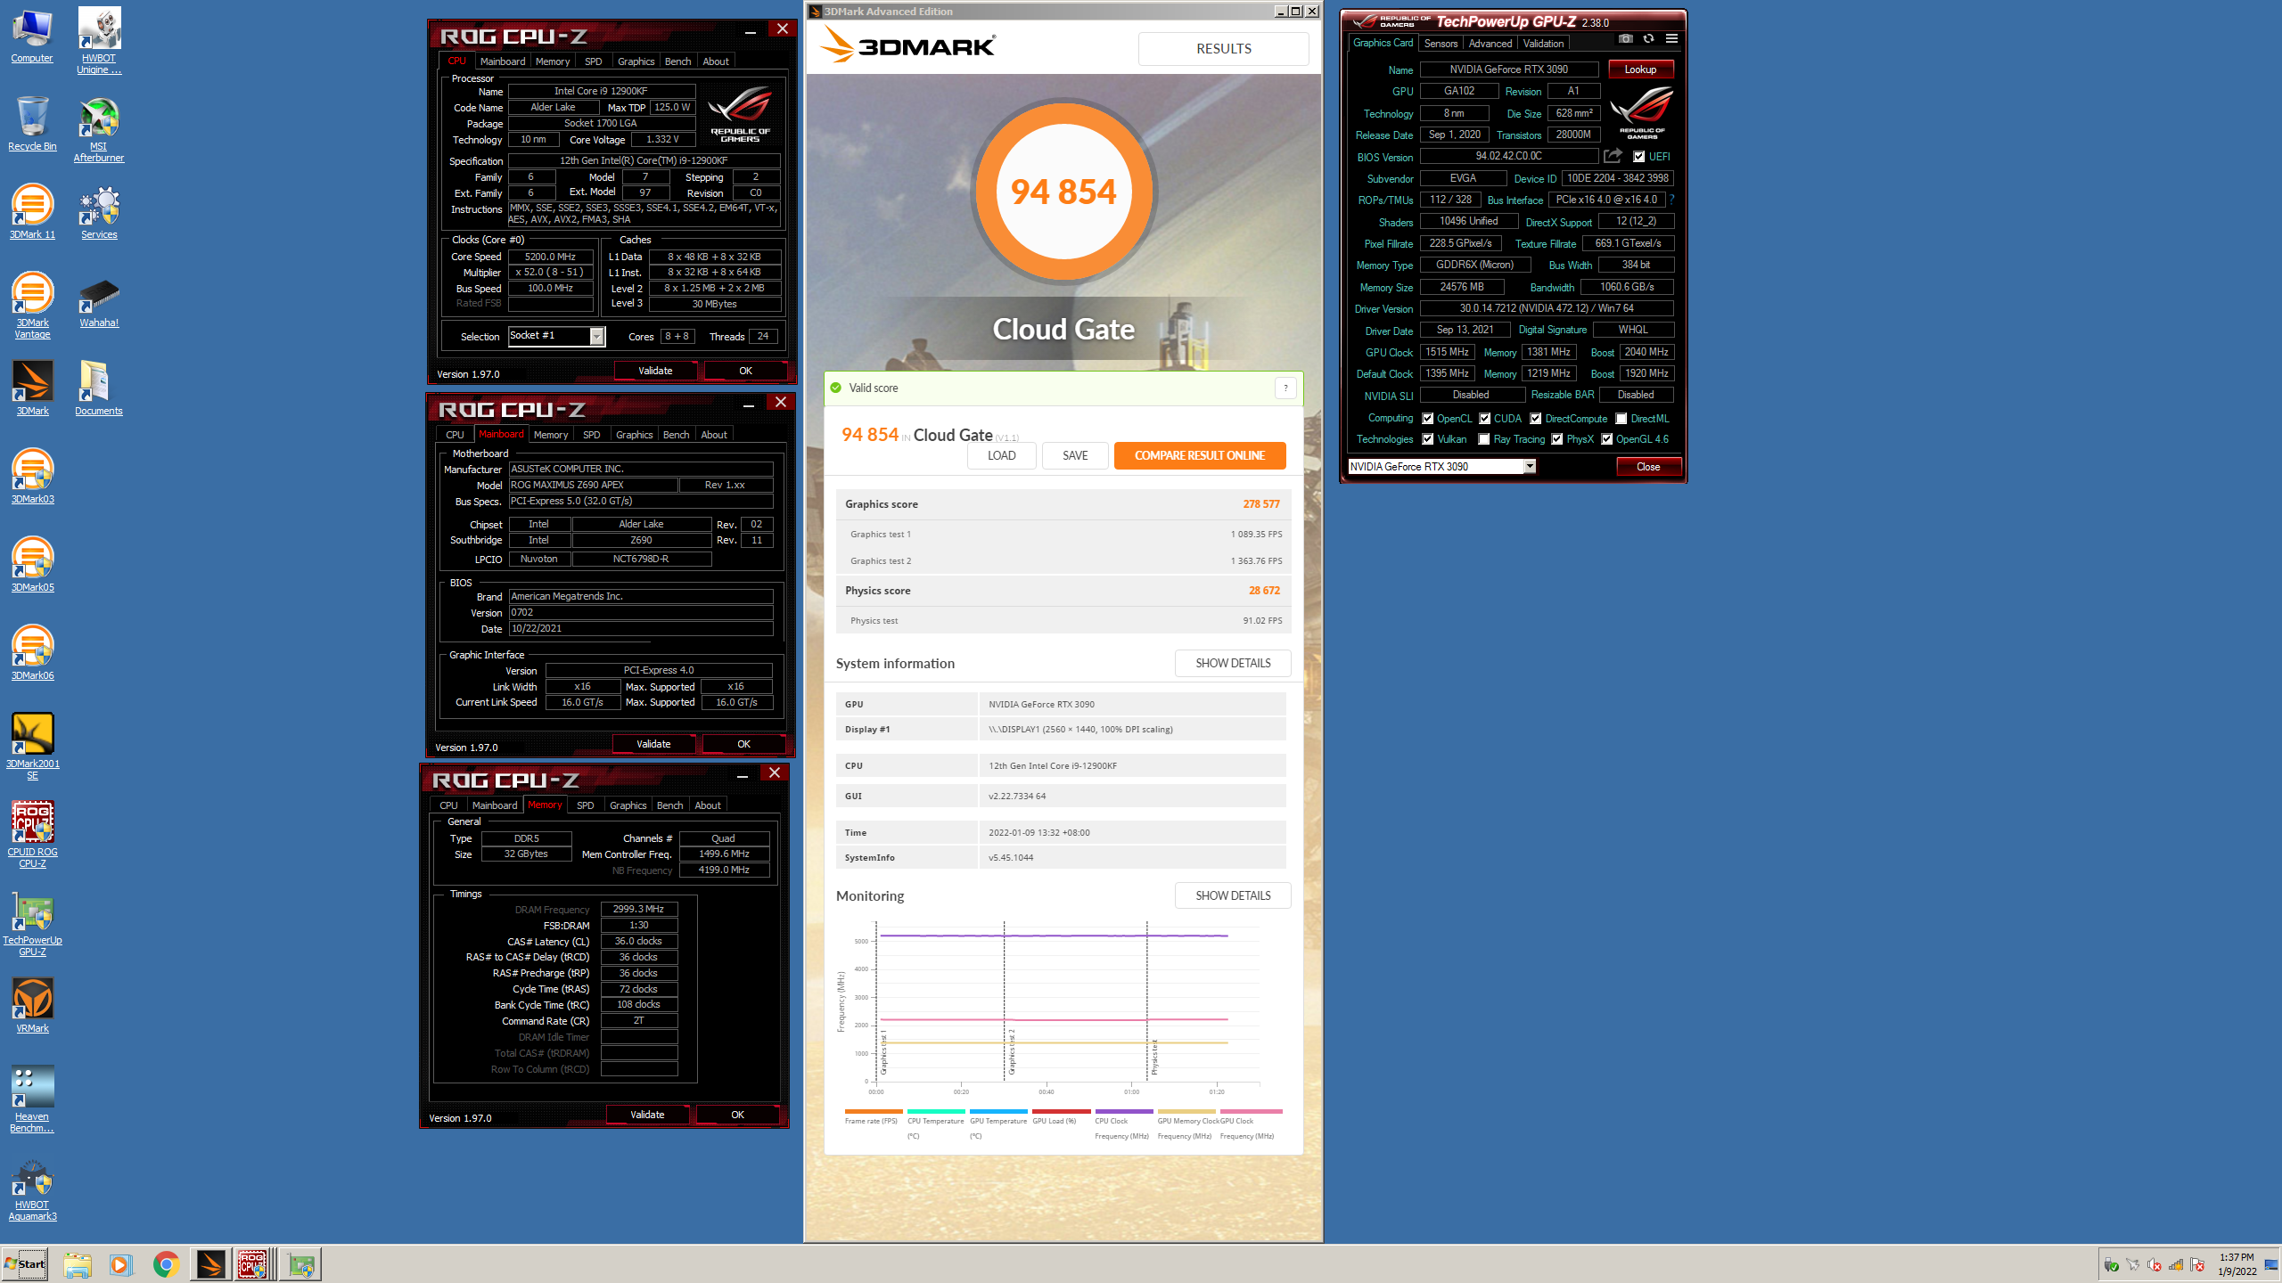2282x1283 pixels.
Task: Launch MSI Afterburner shortcut
Action: coord(99,129)
